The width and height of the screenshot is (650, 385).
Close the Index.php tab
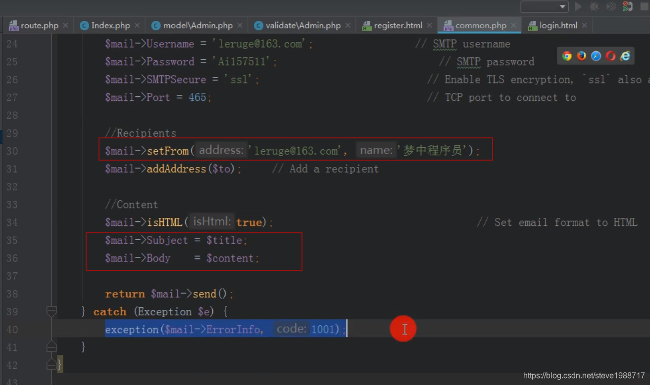click(137, 25)
